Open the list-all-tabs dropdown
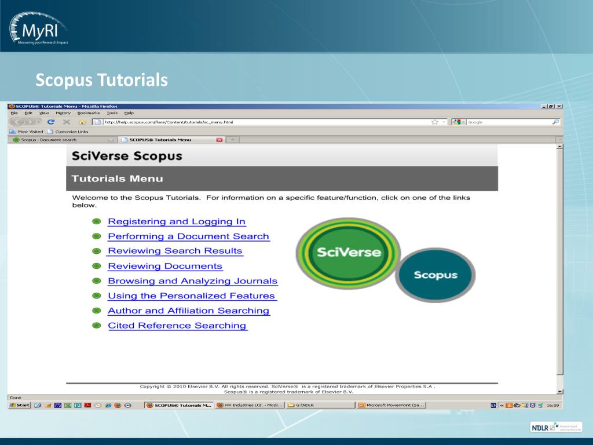This screenshot has width=593, height=445. click(560, 140)
